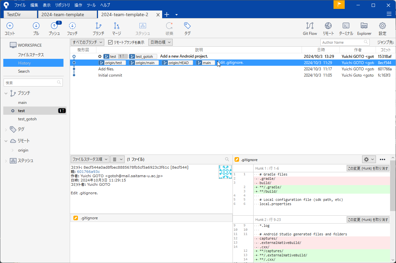Click the search icon in the file list panel
This screenshot has height=263, width=396.
click(227, 159)
